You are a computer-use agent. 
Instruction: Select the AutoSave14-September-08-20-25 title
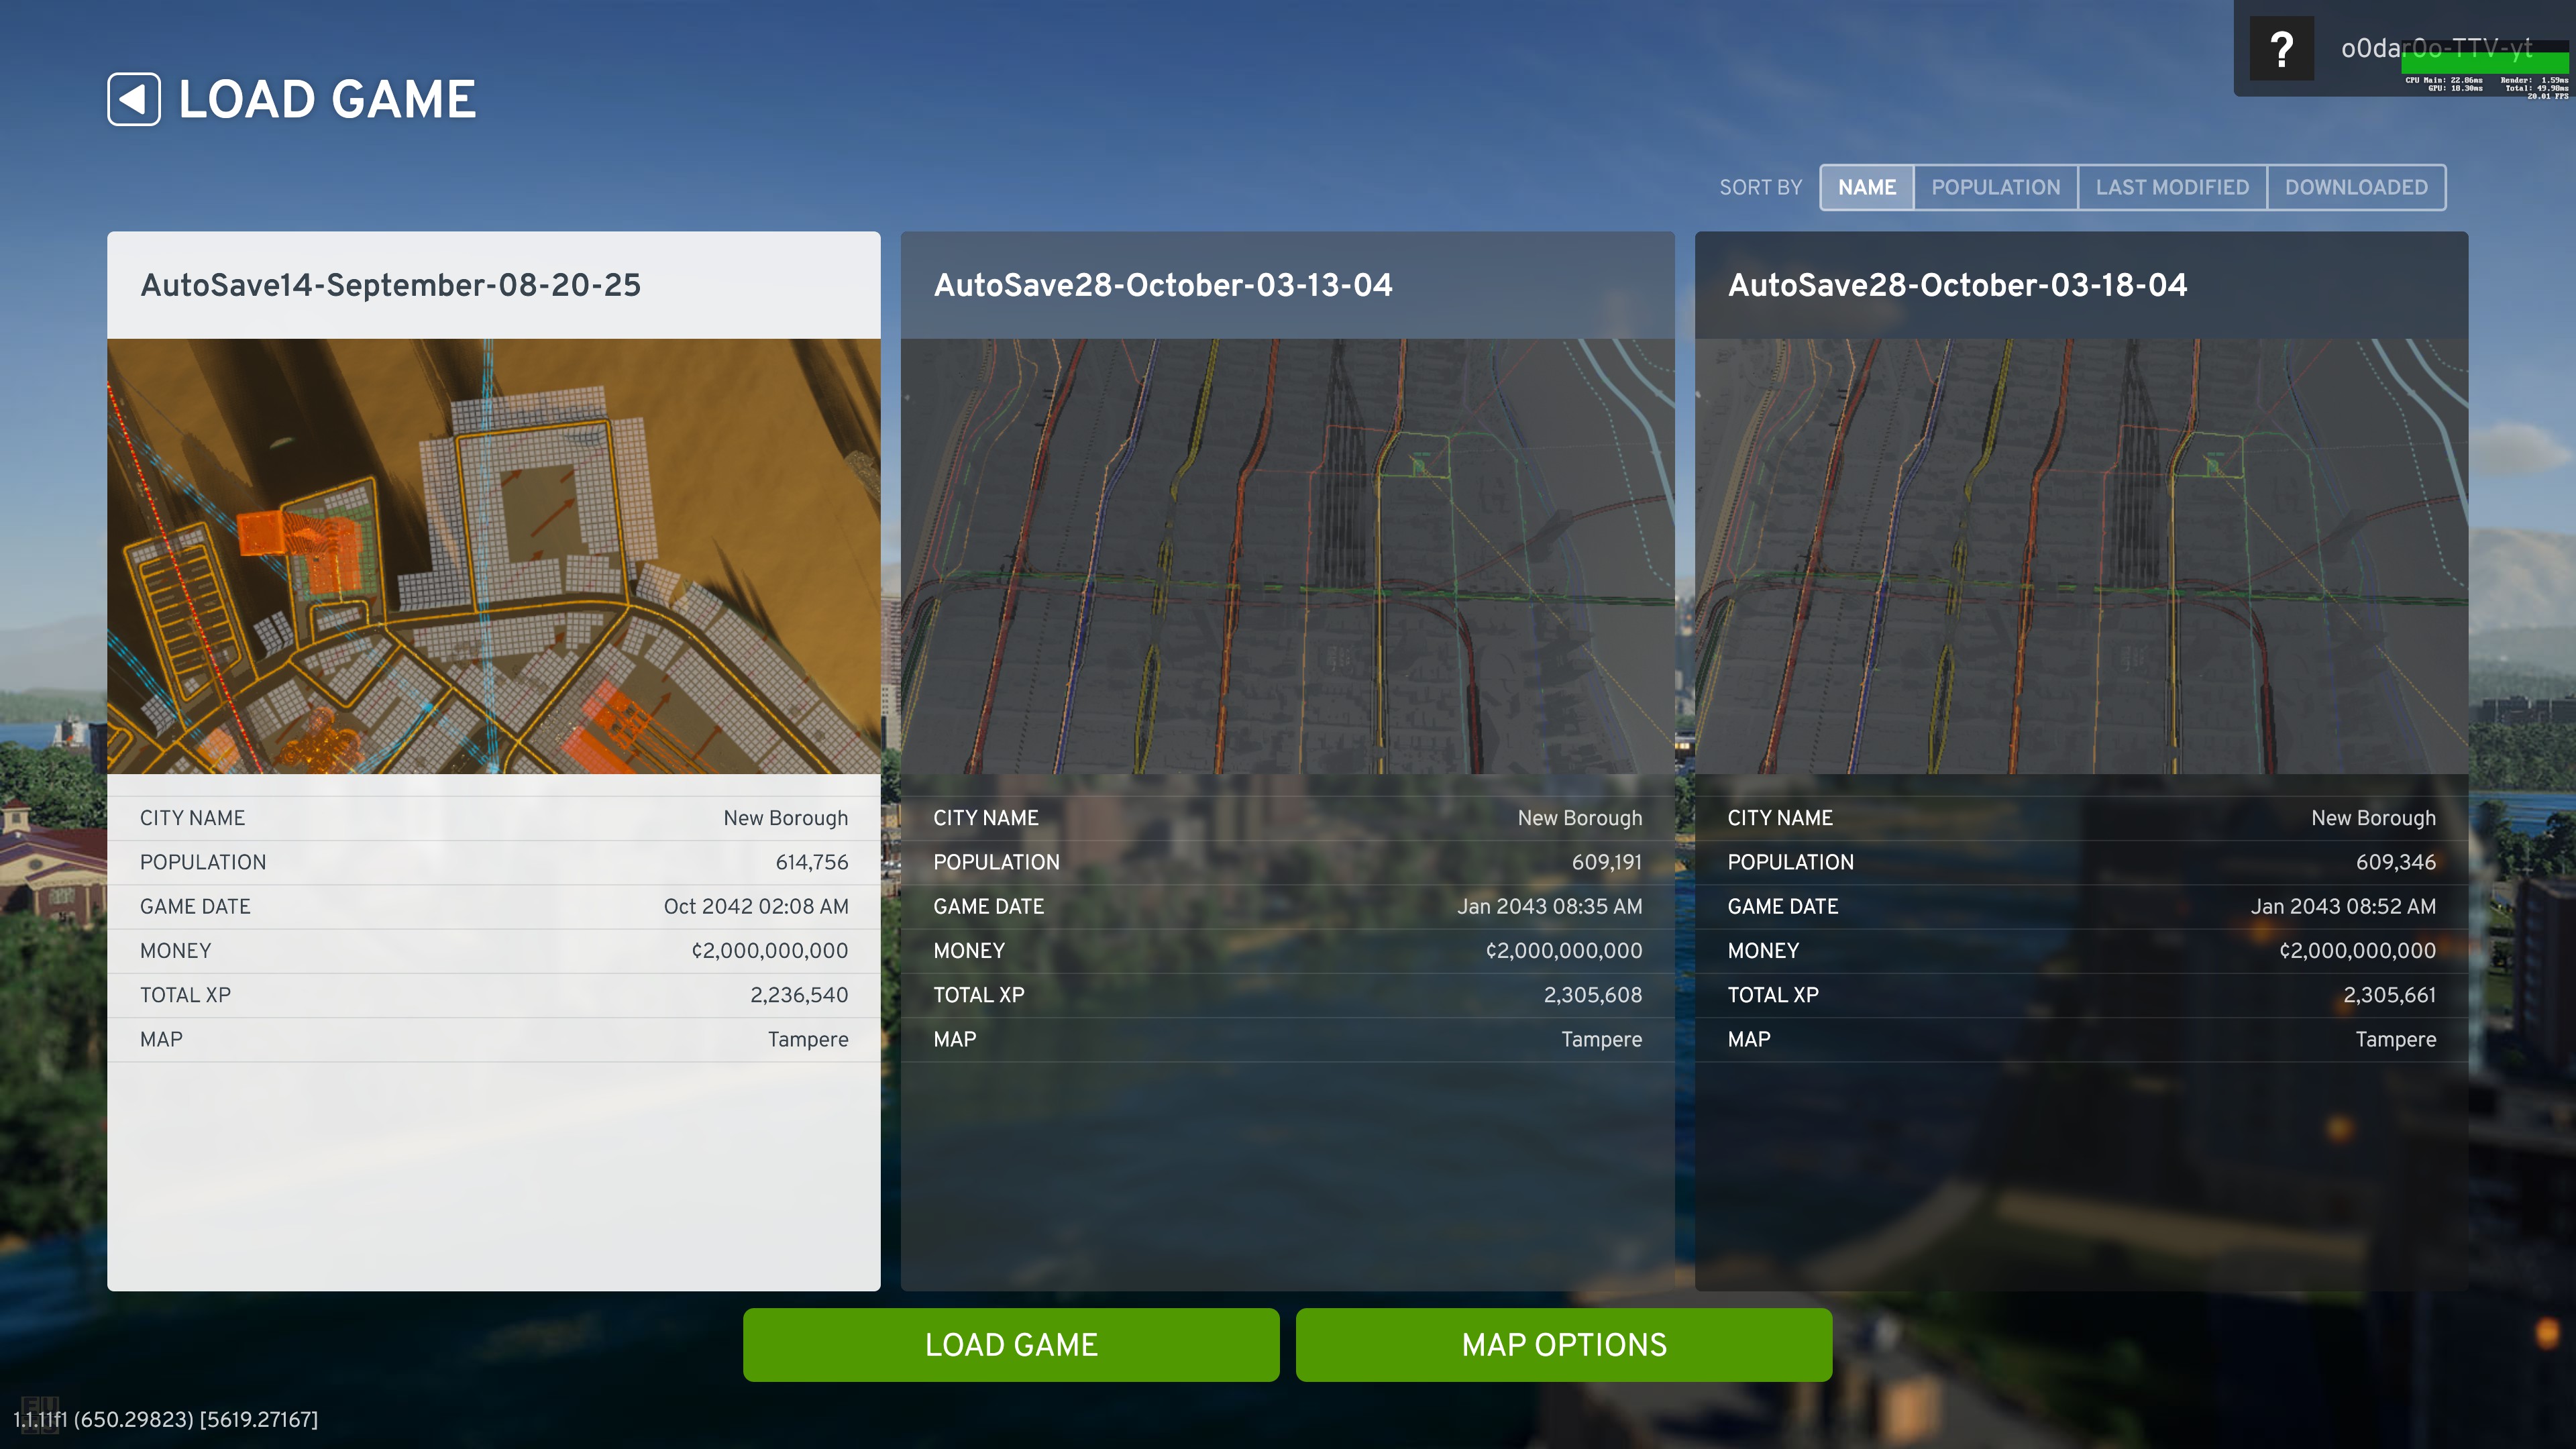point(390,285)
